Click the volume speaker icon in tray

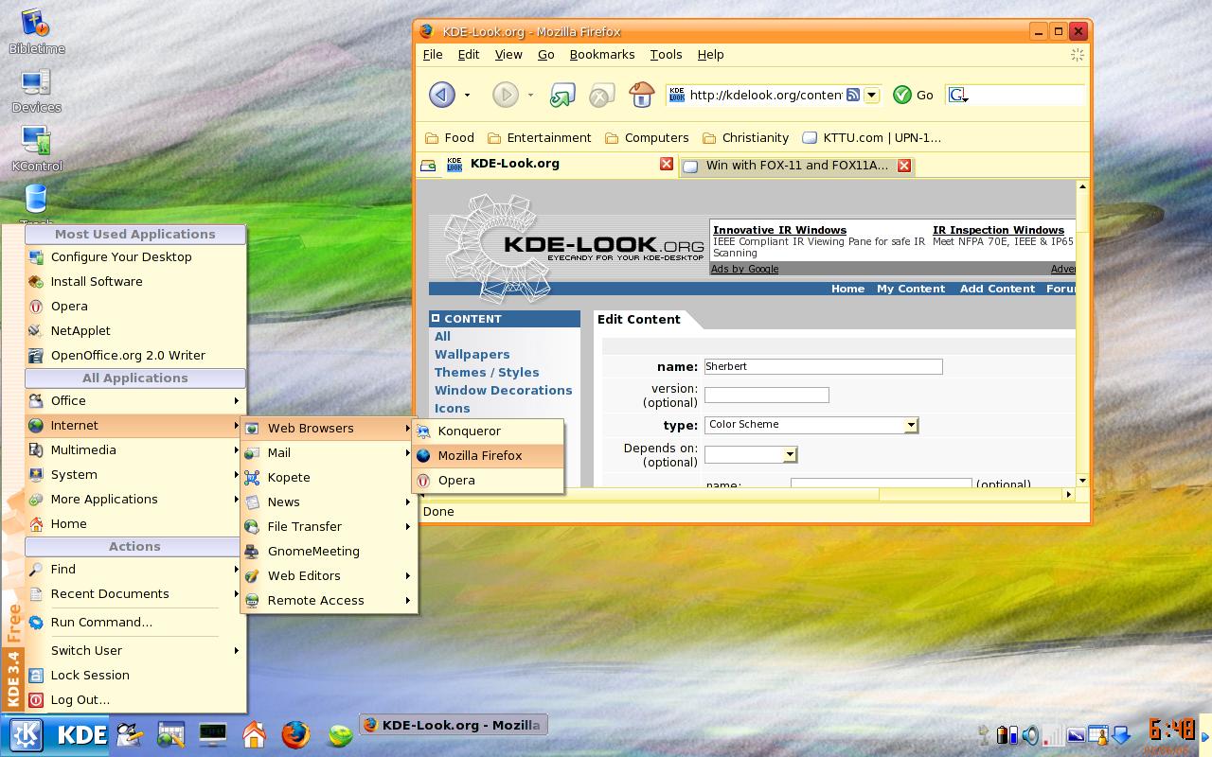tap(1030, 734)
